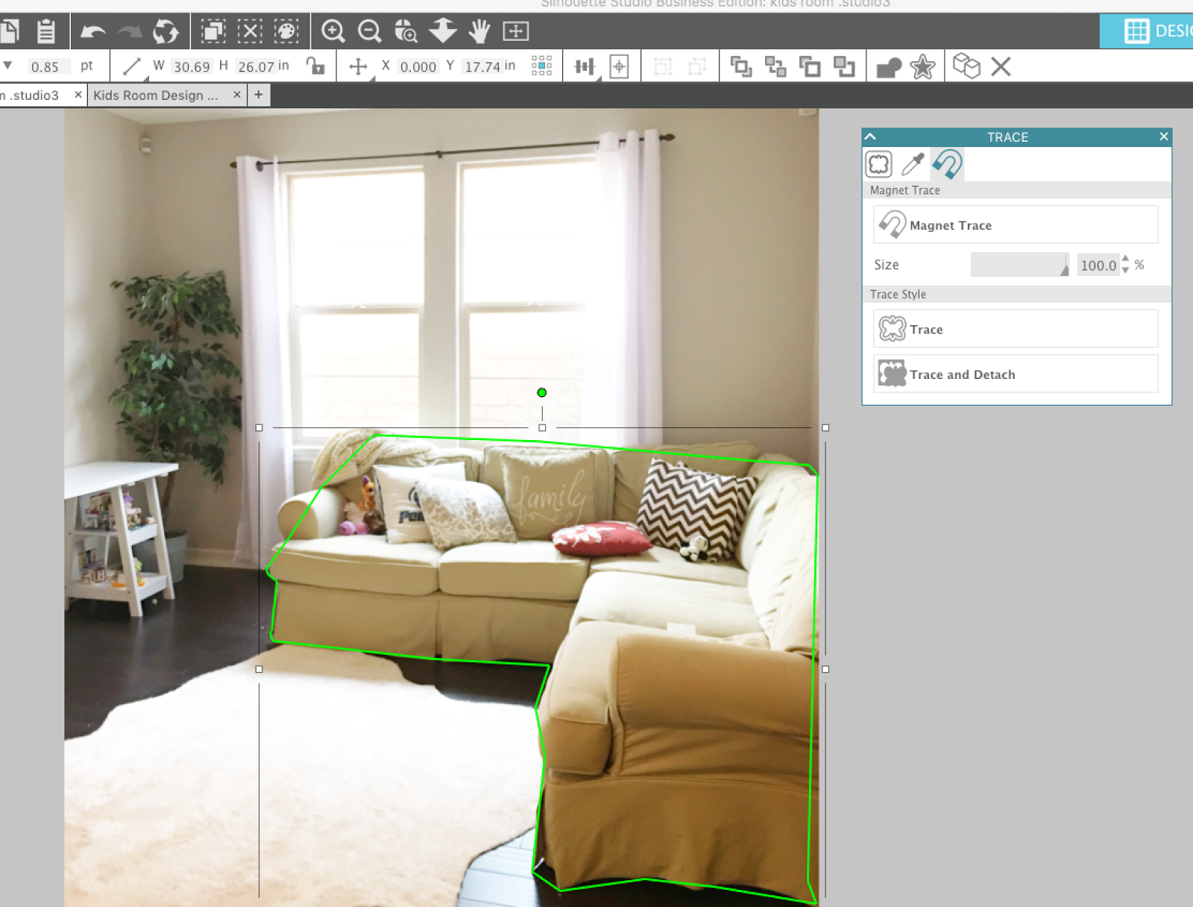Adjust the Magnet Trace Size slider
The height and width of the screenshot is (907, 1193).
point(1020,265)
